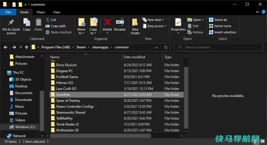Go up one folder level arrow
The width and height of the screenshot is (267, 145).
[26, 47]
